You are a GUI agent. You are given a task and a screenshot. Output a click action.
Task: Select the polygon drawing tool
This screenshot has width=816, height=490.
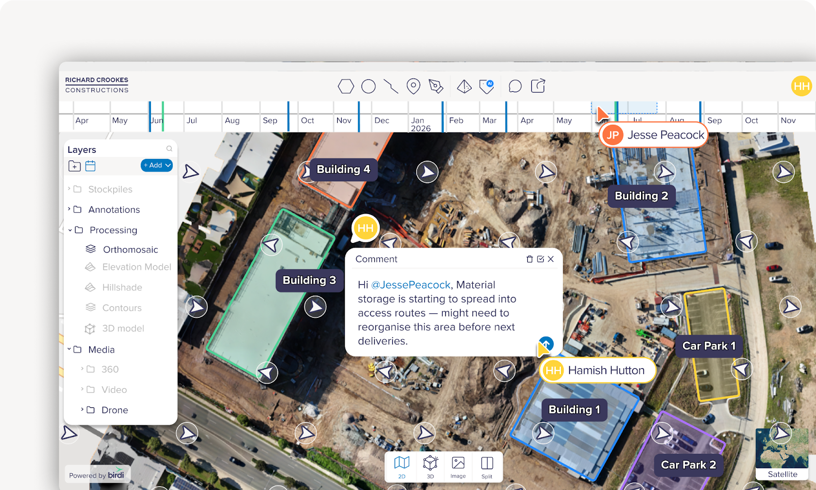point(346,87)
